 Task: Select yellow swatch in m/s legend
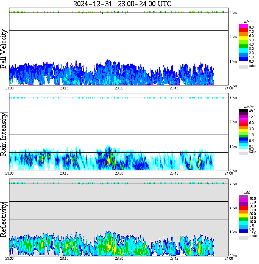click(x=243, y=38)
